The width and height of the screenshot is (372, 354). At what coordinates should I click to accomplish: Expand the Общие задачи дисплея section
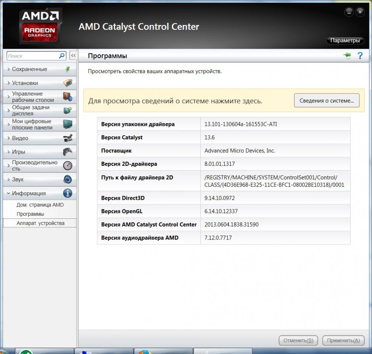tap(33, 111)
